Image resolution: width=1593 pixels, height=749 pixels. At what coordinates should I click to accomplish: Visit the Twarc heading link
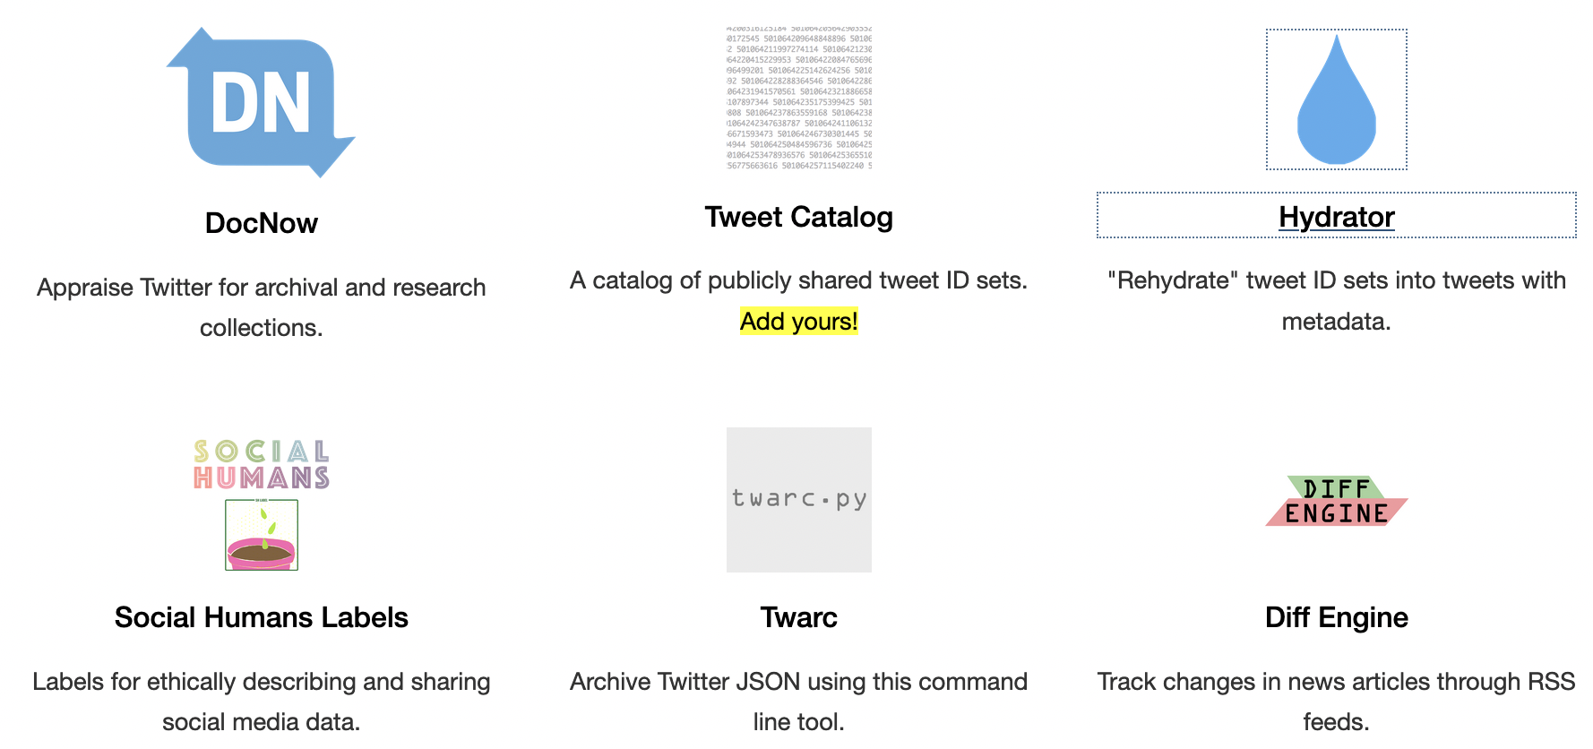pos(798,617)
